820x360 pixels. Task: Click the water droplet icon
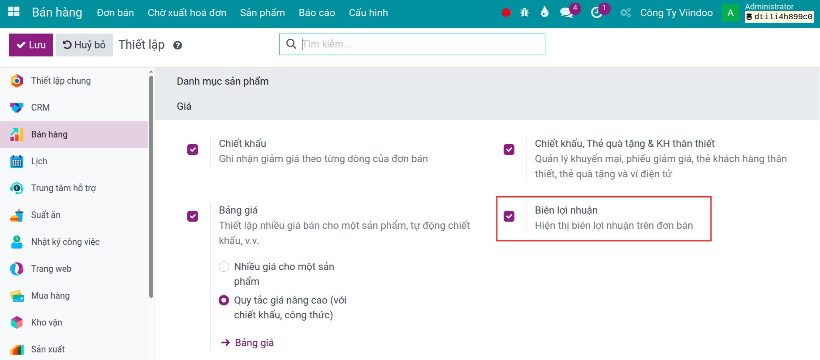coord(544,12)
